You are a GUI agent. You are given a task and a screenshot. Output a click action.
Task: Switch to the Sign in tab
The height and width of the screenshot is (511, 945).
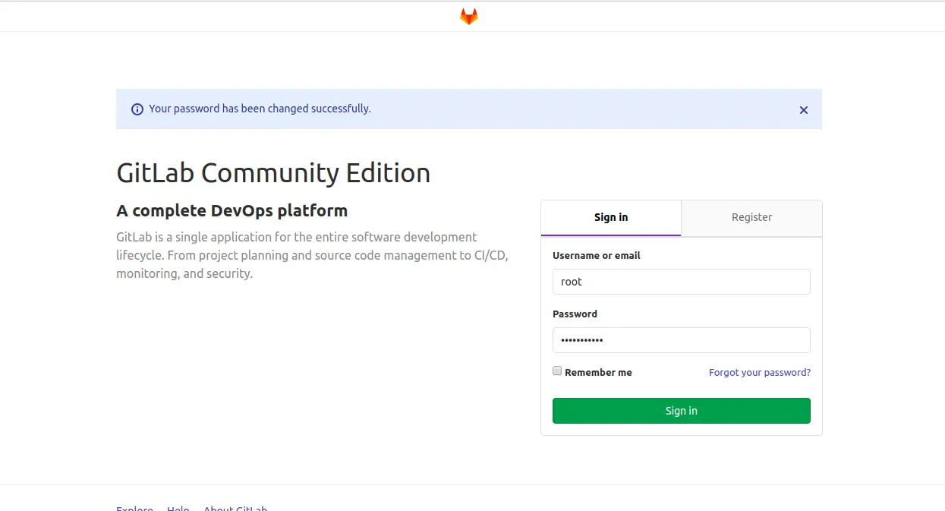point(611,218)
